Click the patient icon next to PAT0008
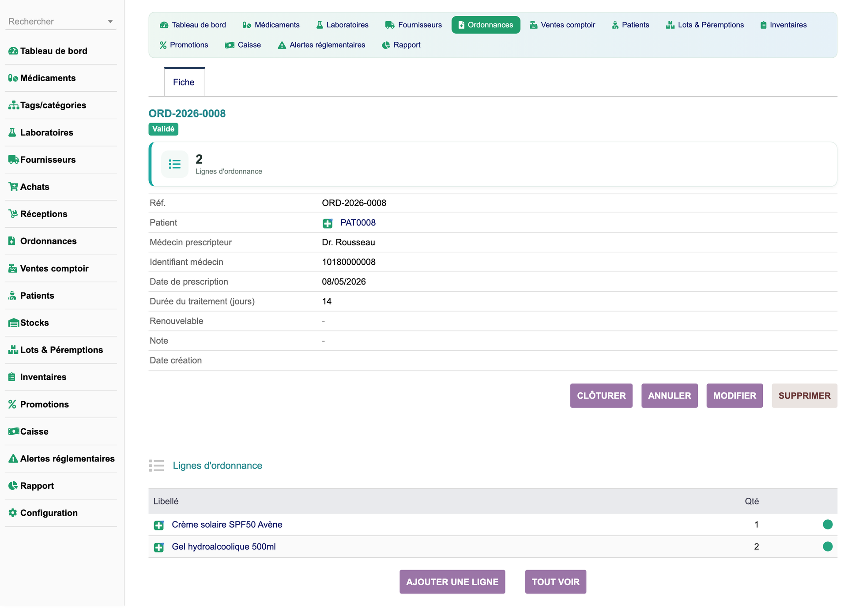This screenshot has width=859, height=608. (328, 224)
